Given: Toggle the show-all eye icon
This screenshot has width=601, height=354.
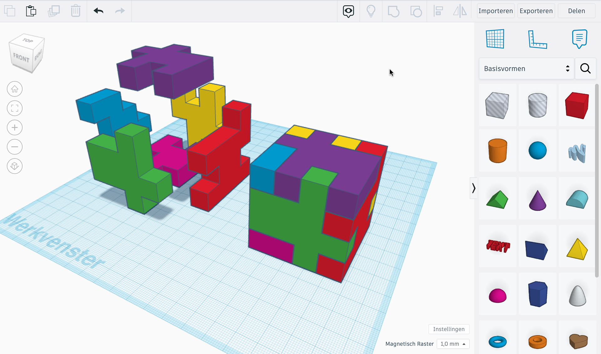Looking at the screenshot, I should click(x=348, y=11).
